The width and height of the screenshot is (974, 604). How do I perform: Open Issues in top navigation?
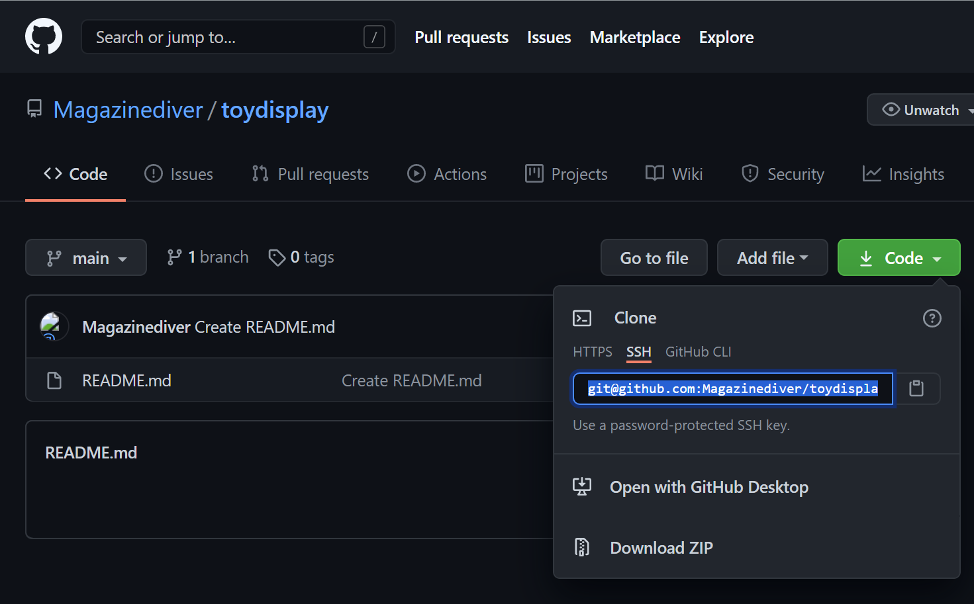coord(549,37)
